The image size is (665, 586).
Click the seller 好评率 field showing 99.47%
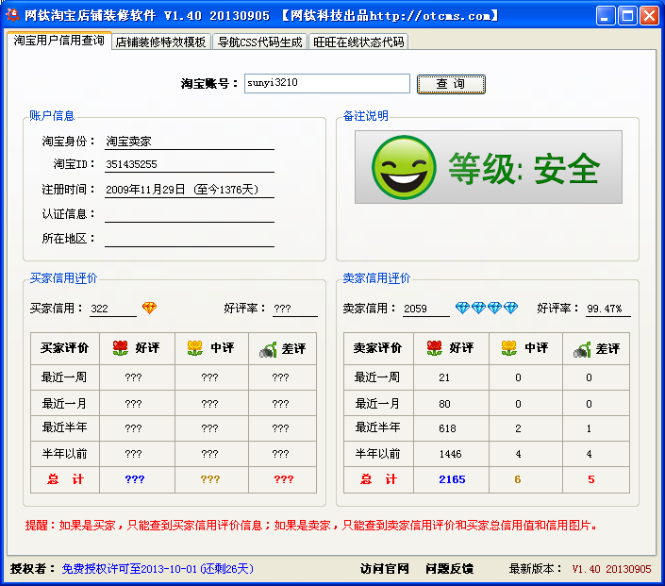pyautogui.click(x=607, y=310)
